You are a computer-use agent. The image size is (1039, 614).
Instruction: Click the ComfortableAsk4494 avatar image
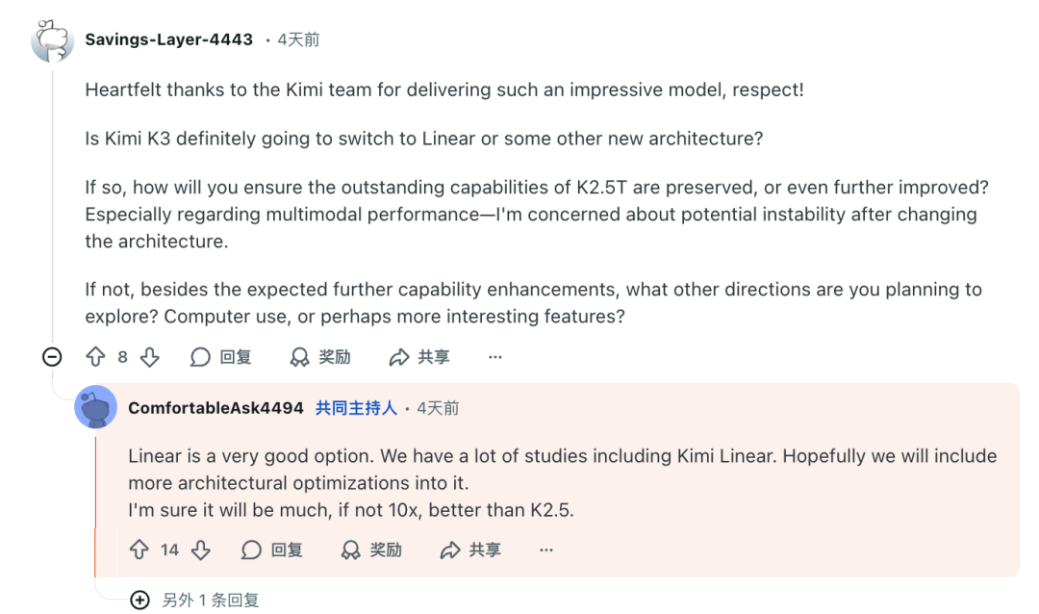coord(95,407)
